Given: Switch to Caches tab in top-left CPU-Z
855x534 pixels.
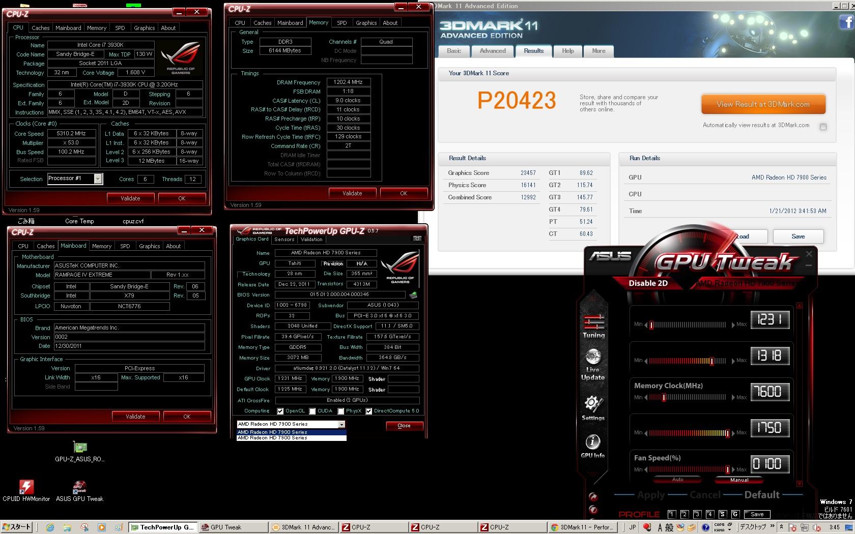Looking at the screenshot, I should click(41, 28).
